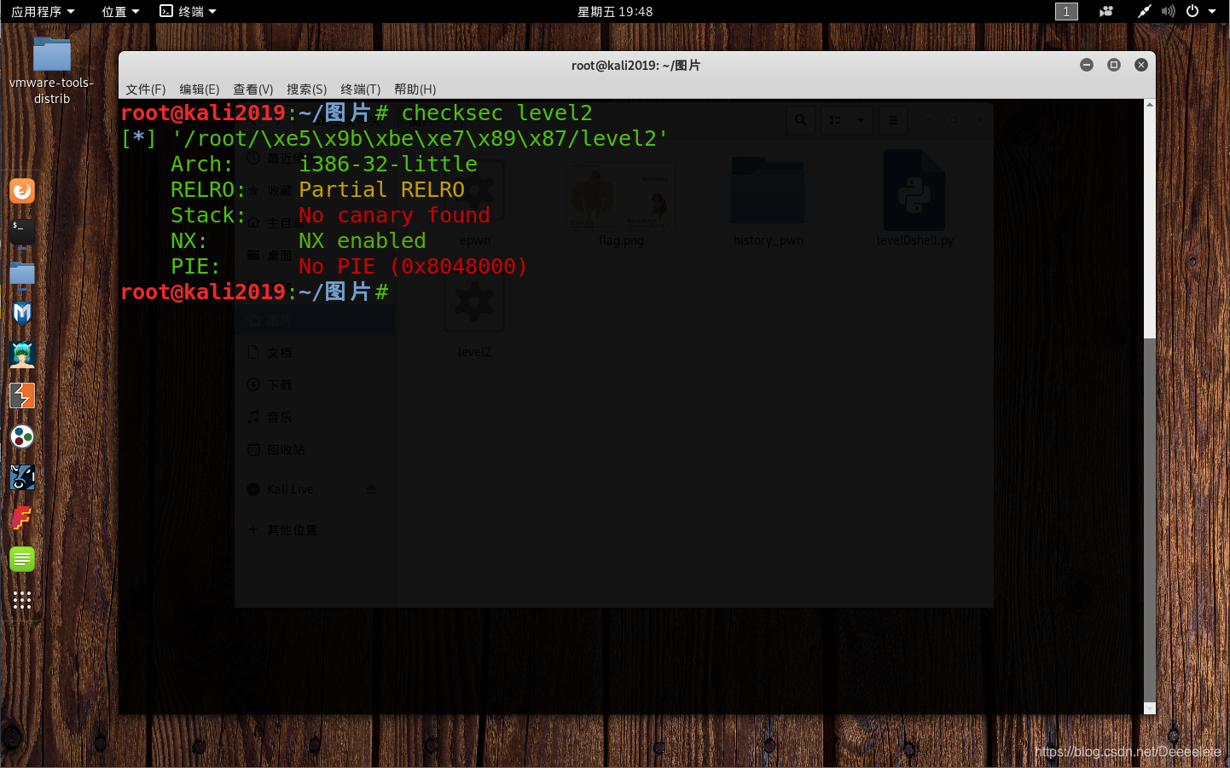Launch Firefox from the dock
Image resolution: width=1230 pixels, height=768 pixels.
tap(22, 190)
